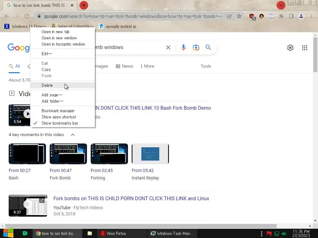
Task: Switch to the All results tab
Action: pos(14,66)
